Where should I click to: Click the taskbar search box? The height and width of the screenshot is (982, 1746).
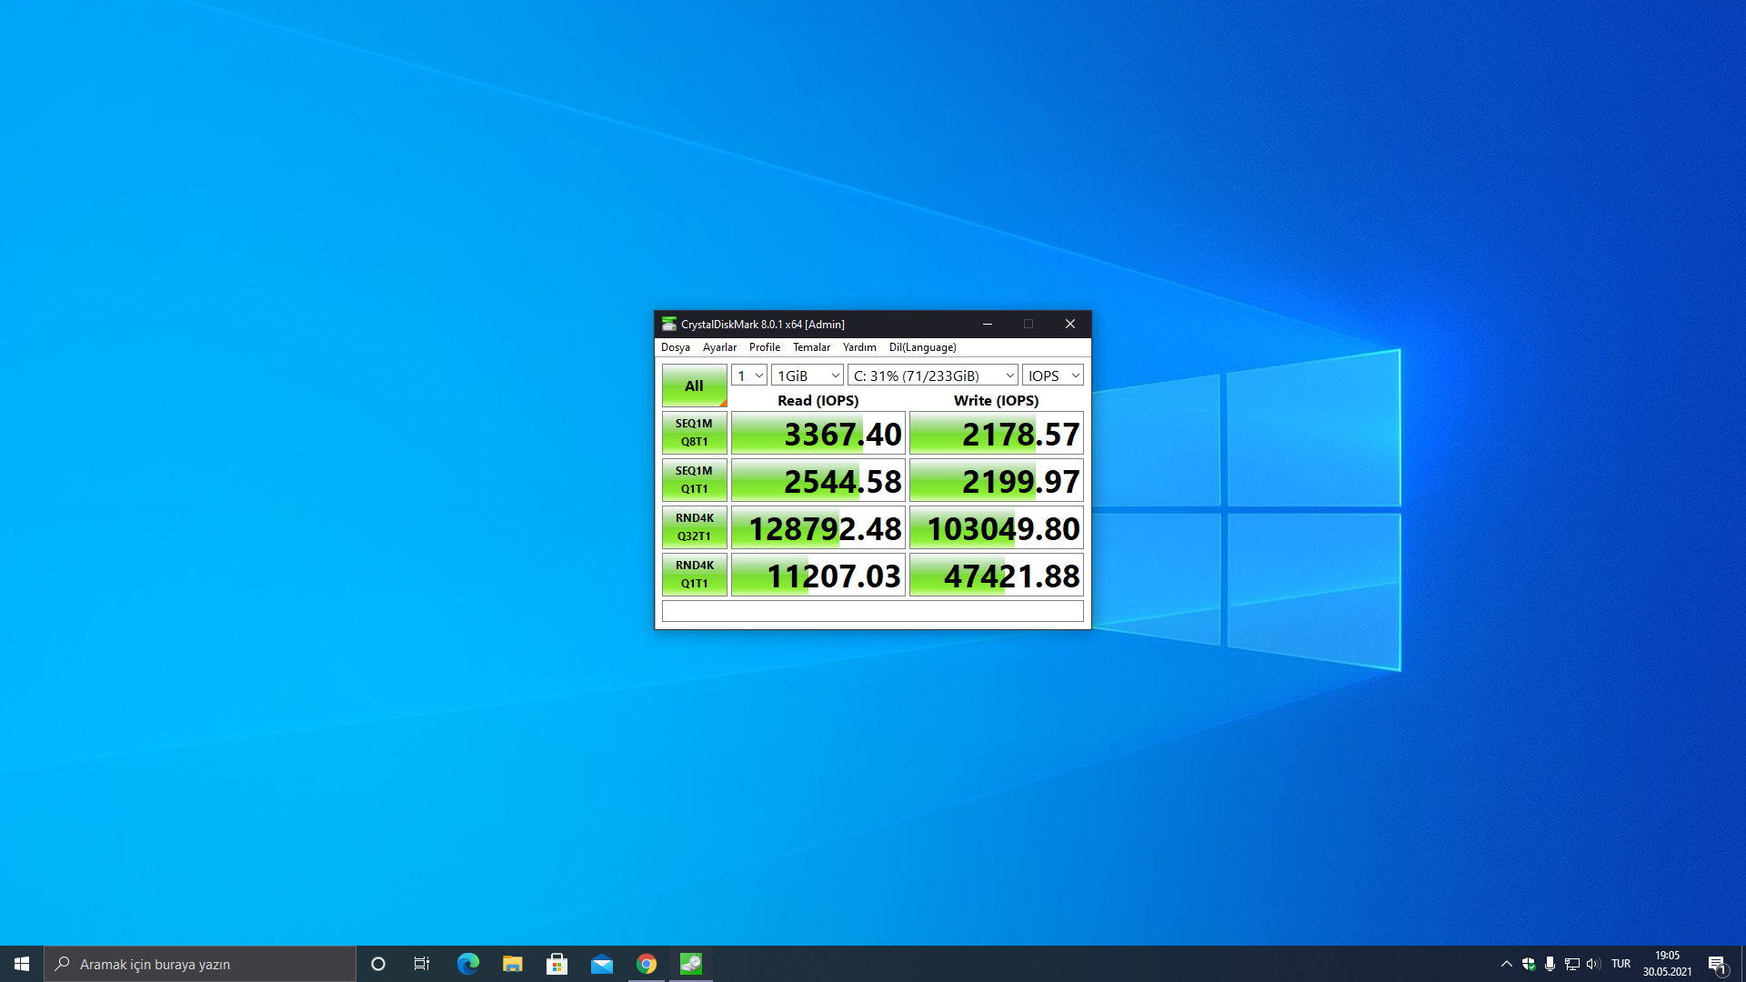(200, 964)
